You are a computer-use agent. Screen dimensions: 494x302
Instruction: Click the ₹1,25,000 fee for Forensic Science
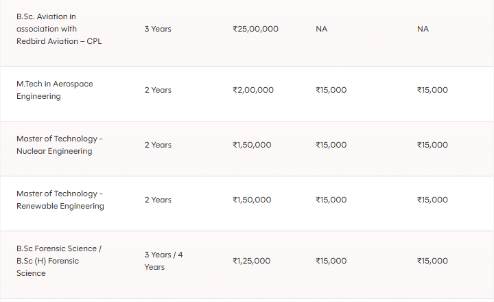coord(252,261)
